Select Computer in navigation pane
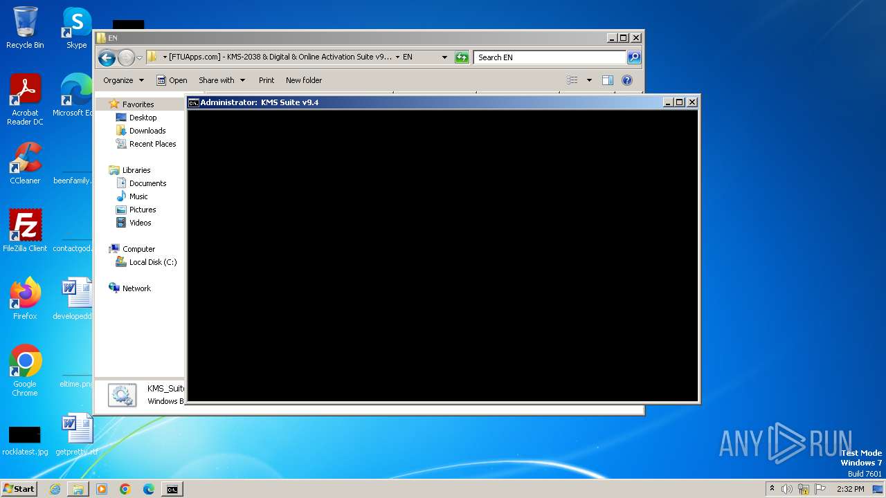This screenshot has height=498, width=886. point(138,249)
